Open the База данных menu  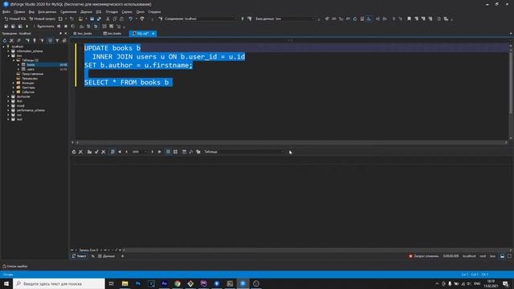pyautogui.click(x=47, y=12)
